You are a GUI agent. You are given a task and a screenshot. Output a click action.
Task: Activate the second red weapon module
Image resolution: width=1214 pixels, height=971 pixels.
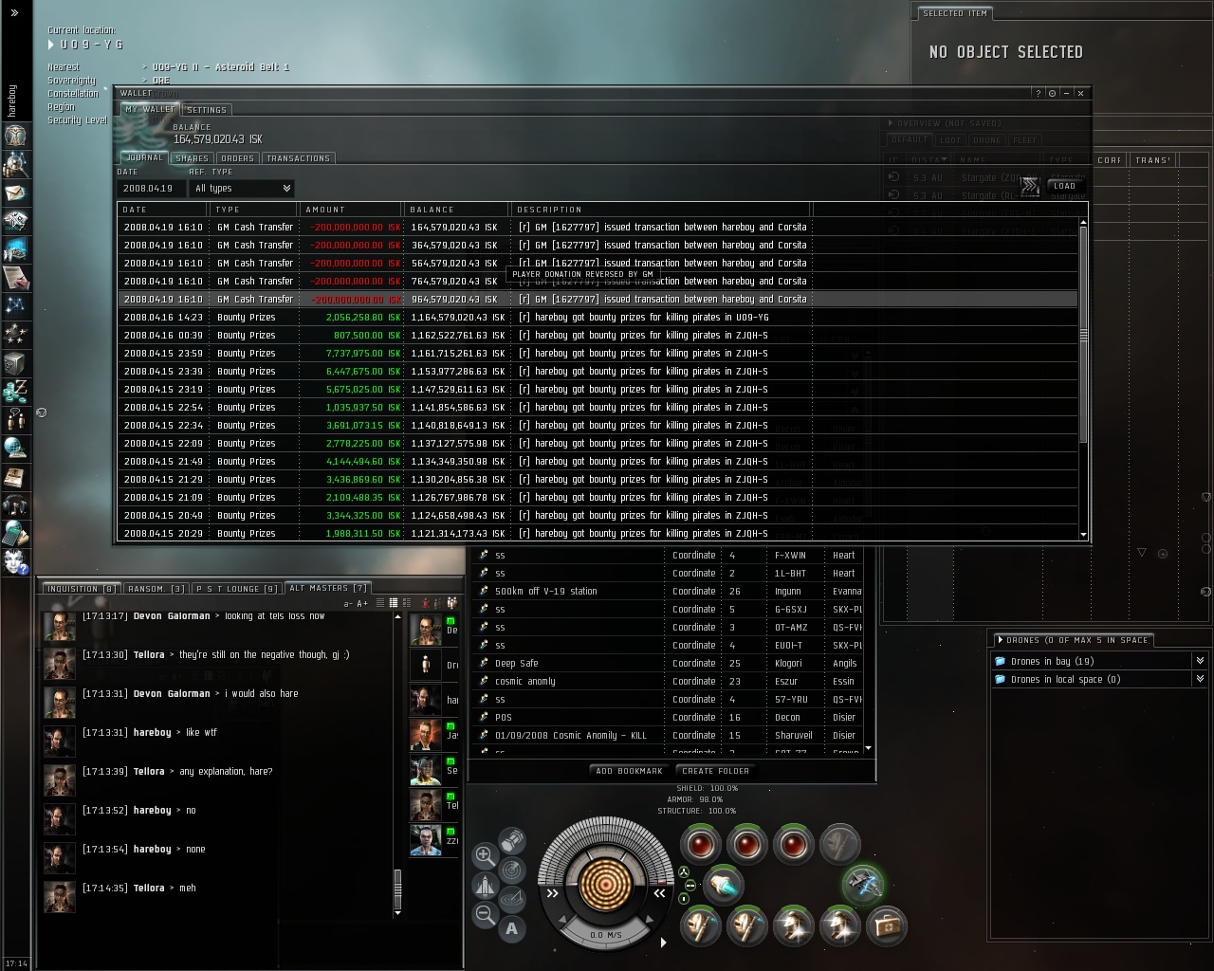[x=747, y=843]
